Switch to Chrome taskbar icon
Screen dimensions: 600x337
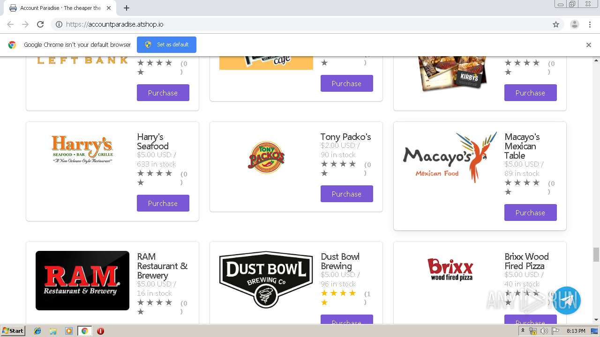coord(84,331)
